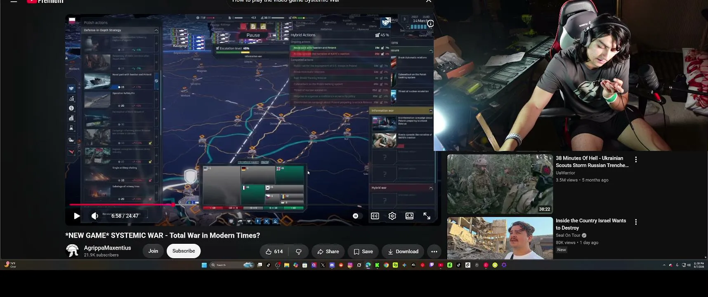
Task: Switch the player to theater mode
Action: pyautogui.click(x=409, y=216)
